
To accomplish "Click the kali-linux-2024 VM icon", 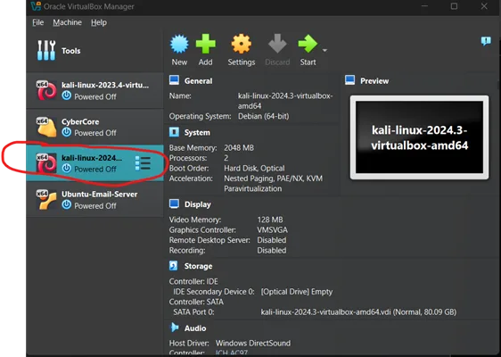I will point(46,163).
